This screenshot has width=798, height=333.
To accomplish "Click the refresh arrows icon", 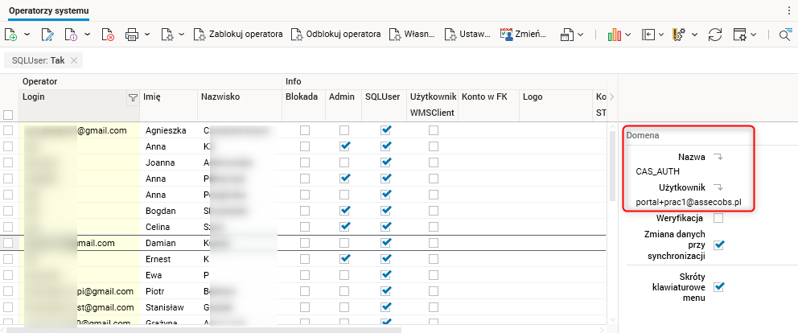I will [714, 35].
